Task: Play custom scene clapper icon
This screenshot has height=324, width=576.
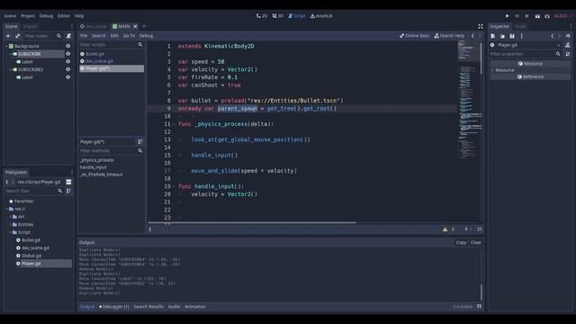Action: (x=547, y=16)
